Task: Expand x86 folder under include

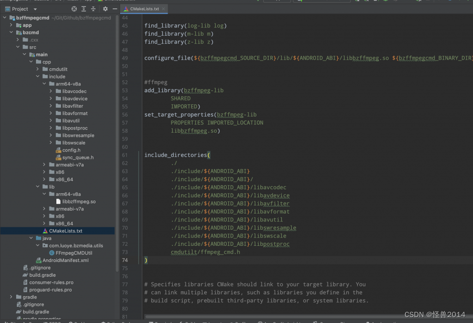Action: 44,172
